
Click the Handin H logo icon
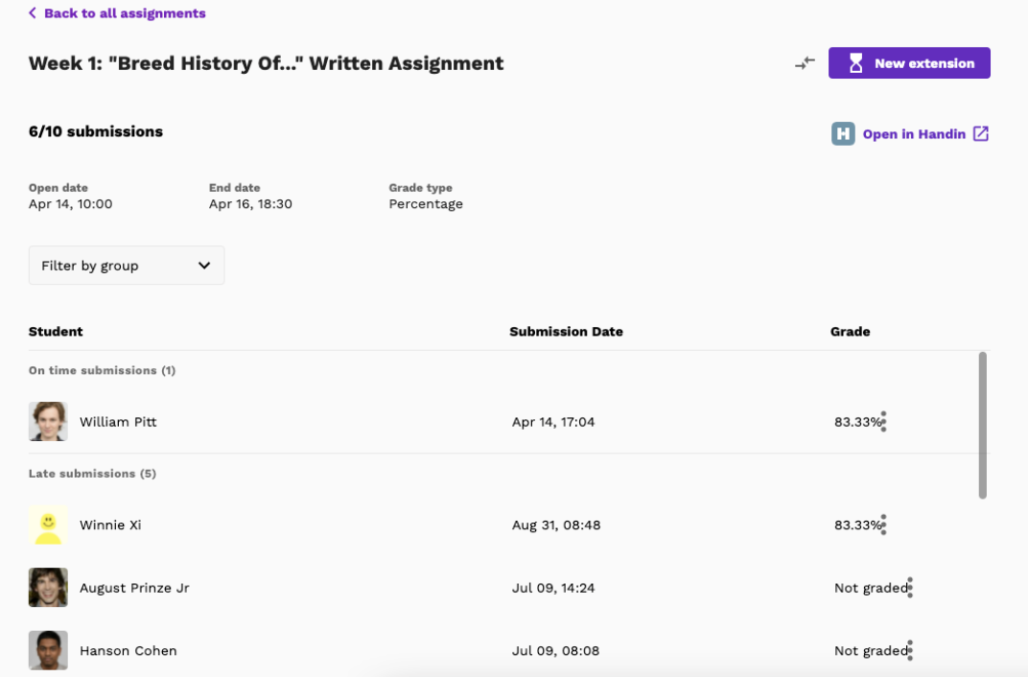click(843, 133)
